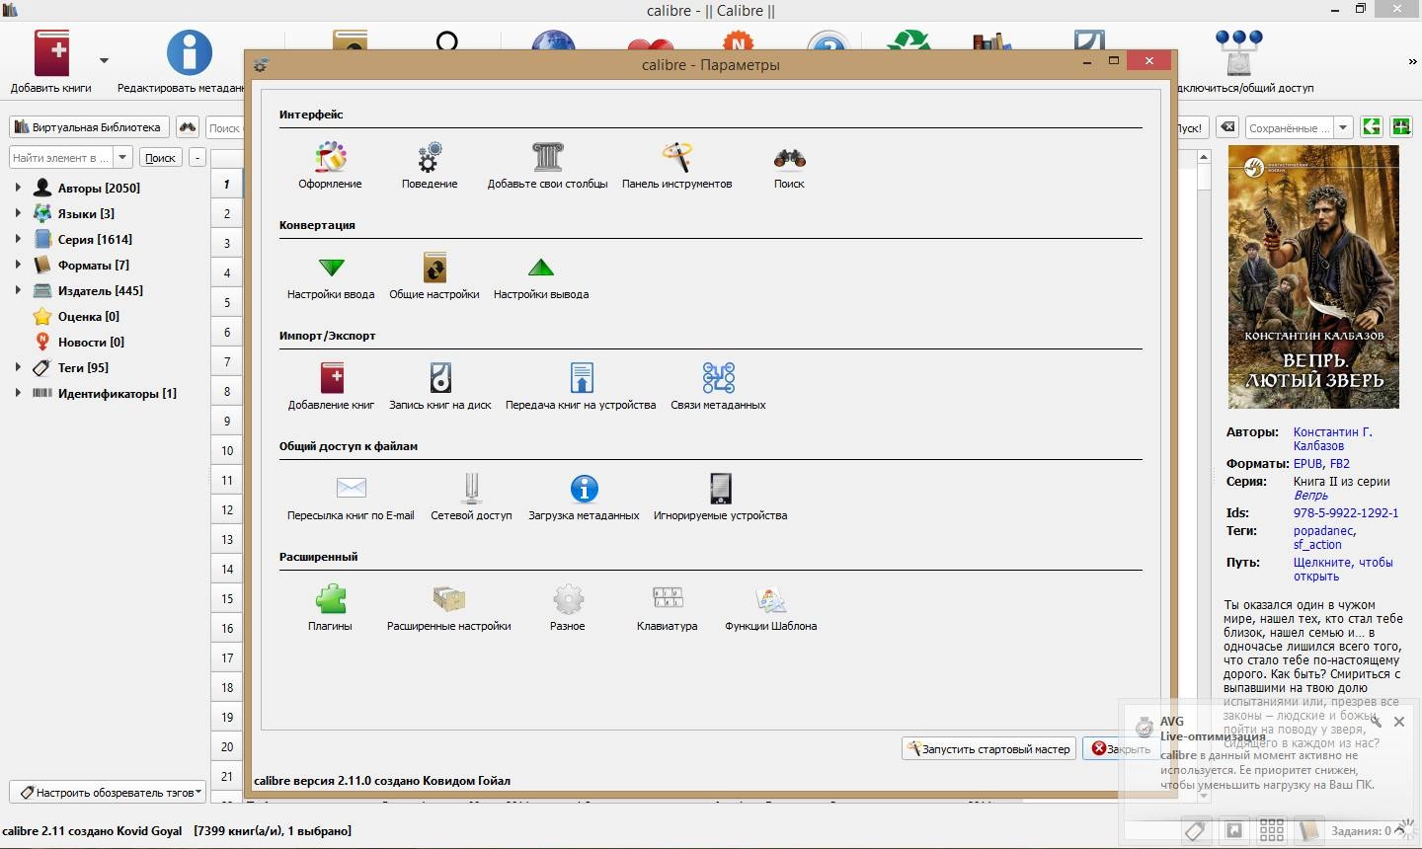Expand the Форматы [7] tree node
Screen dimensions: 1422x849
18,264
